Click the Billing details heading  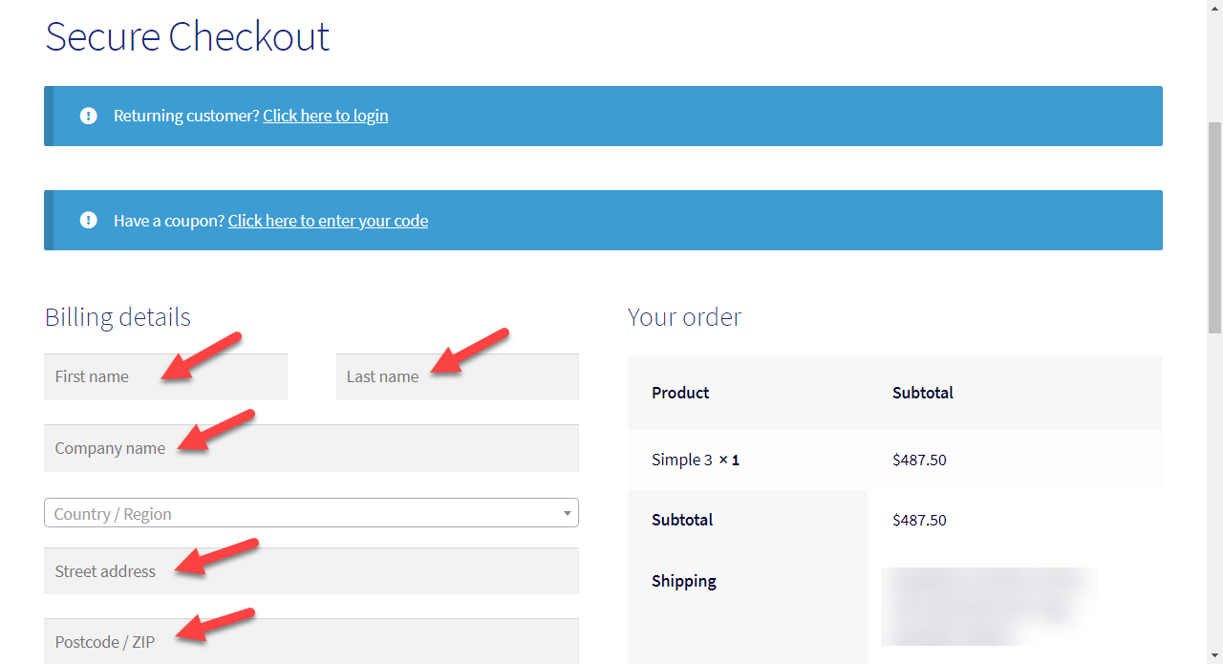pyautogui.click(x=118, y=317)
